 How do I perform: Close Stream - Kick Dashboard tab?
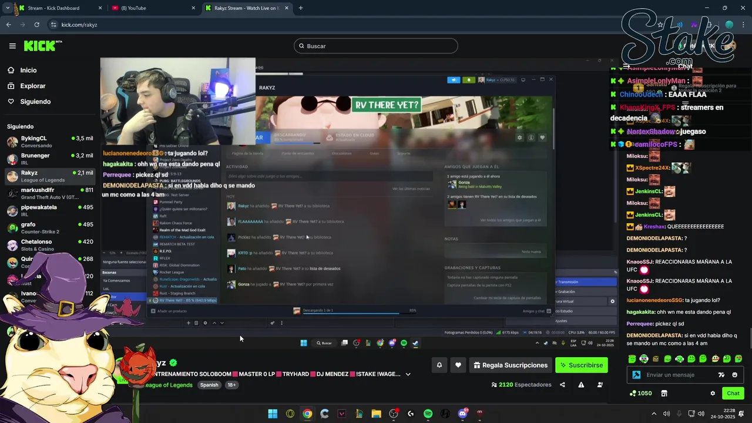(100, 8)
